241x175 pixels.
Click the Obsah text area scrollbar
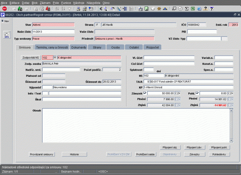coord(231,125)
